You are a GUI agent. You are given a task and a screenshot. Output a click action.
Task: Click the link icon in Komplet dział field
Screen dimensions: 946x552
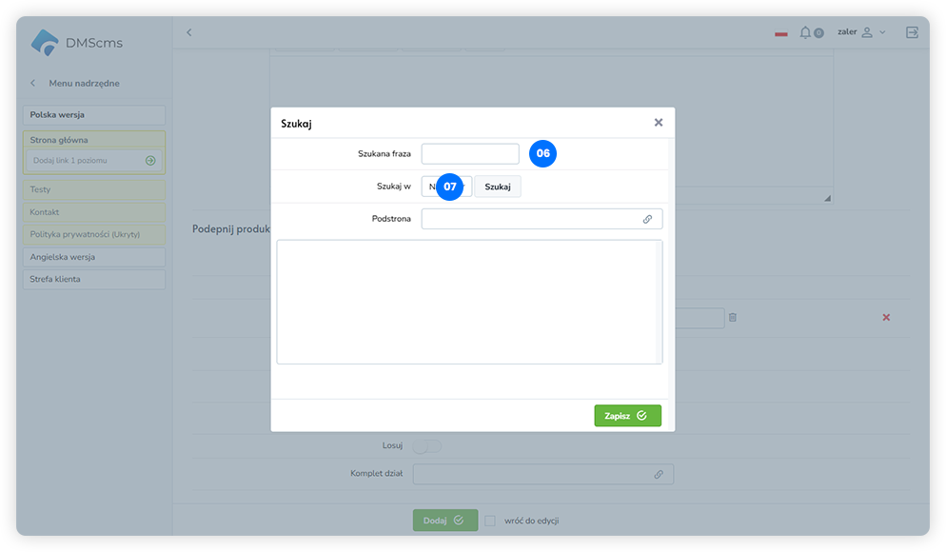click(659, 474)
